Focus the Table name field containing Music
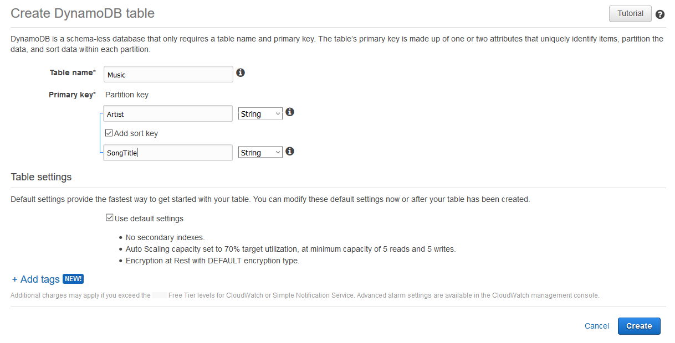 (168, 74)
